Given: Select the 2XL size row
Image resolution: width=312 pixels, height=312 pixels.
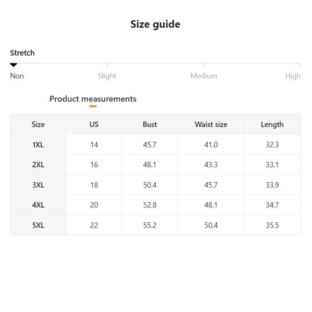Looking at the screenshot, I should click(38, 165).
